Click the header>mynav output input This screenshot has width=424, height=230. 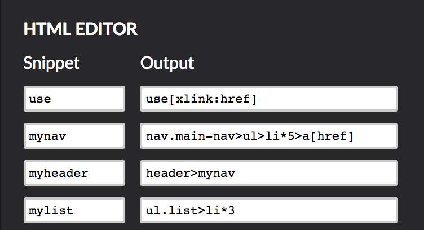click(269, 173)
